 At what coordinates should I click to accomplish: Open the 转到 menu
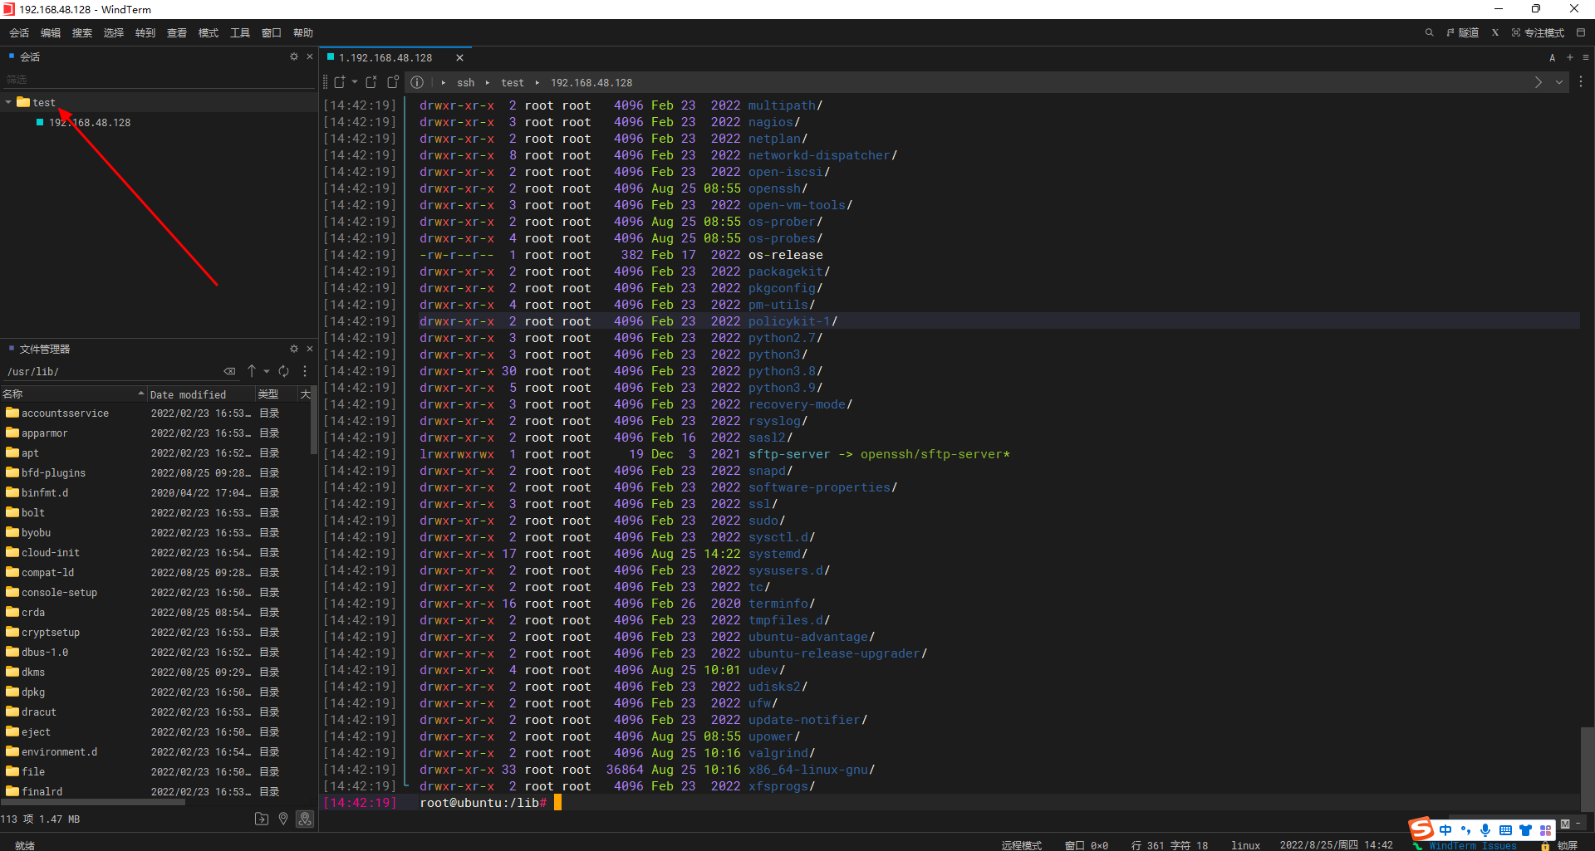(x=145, y=33)
